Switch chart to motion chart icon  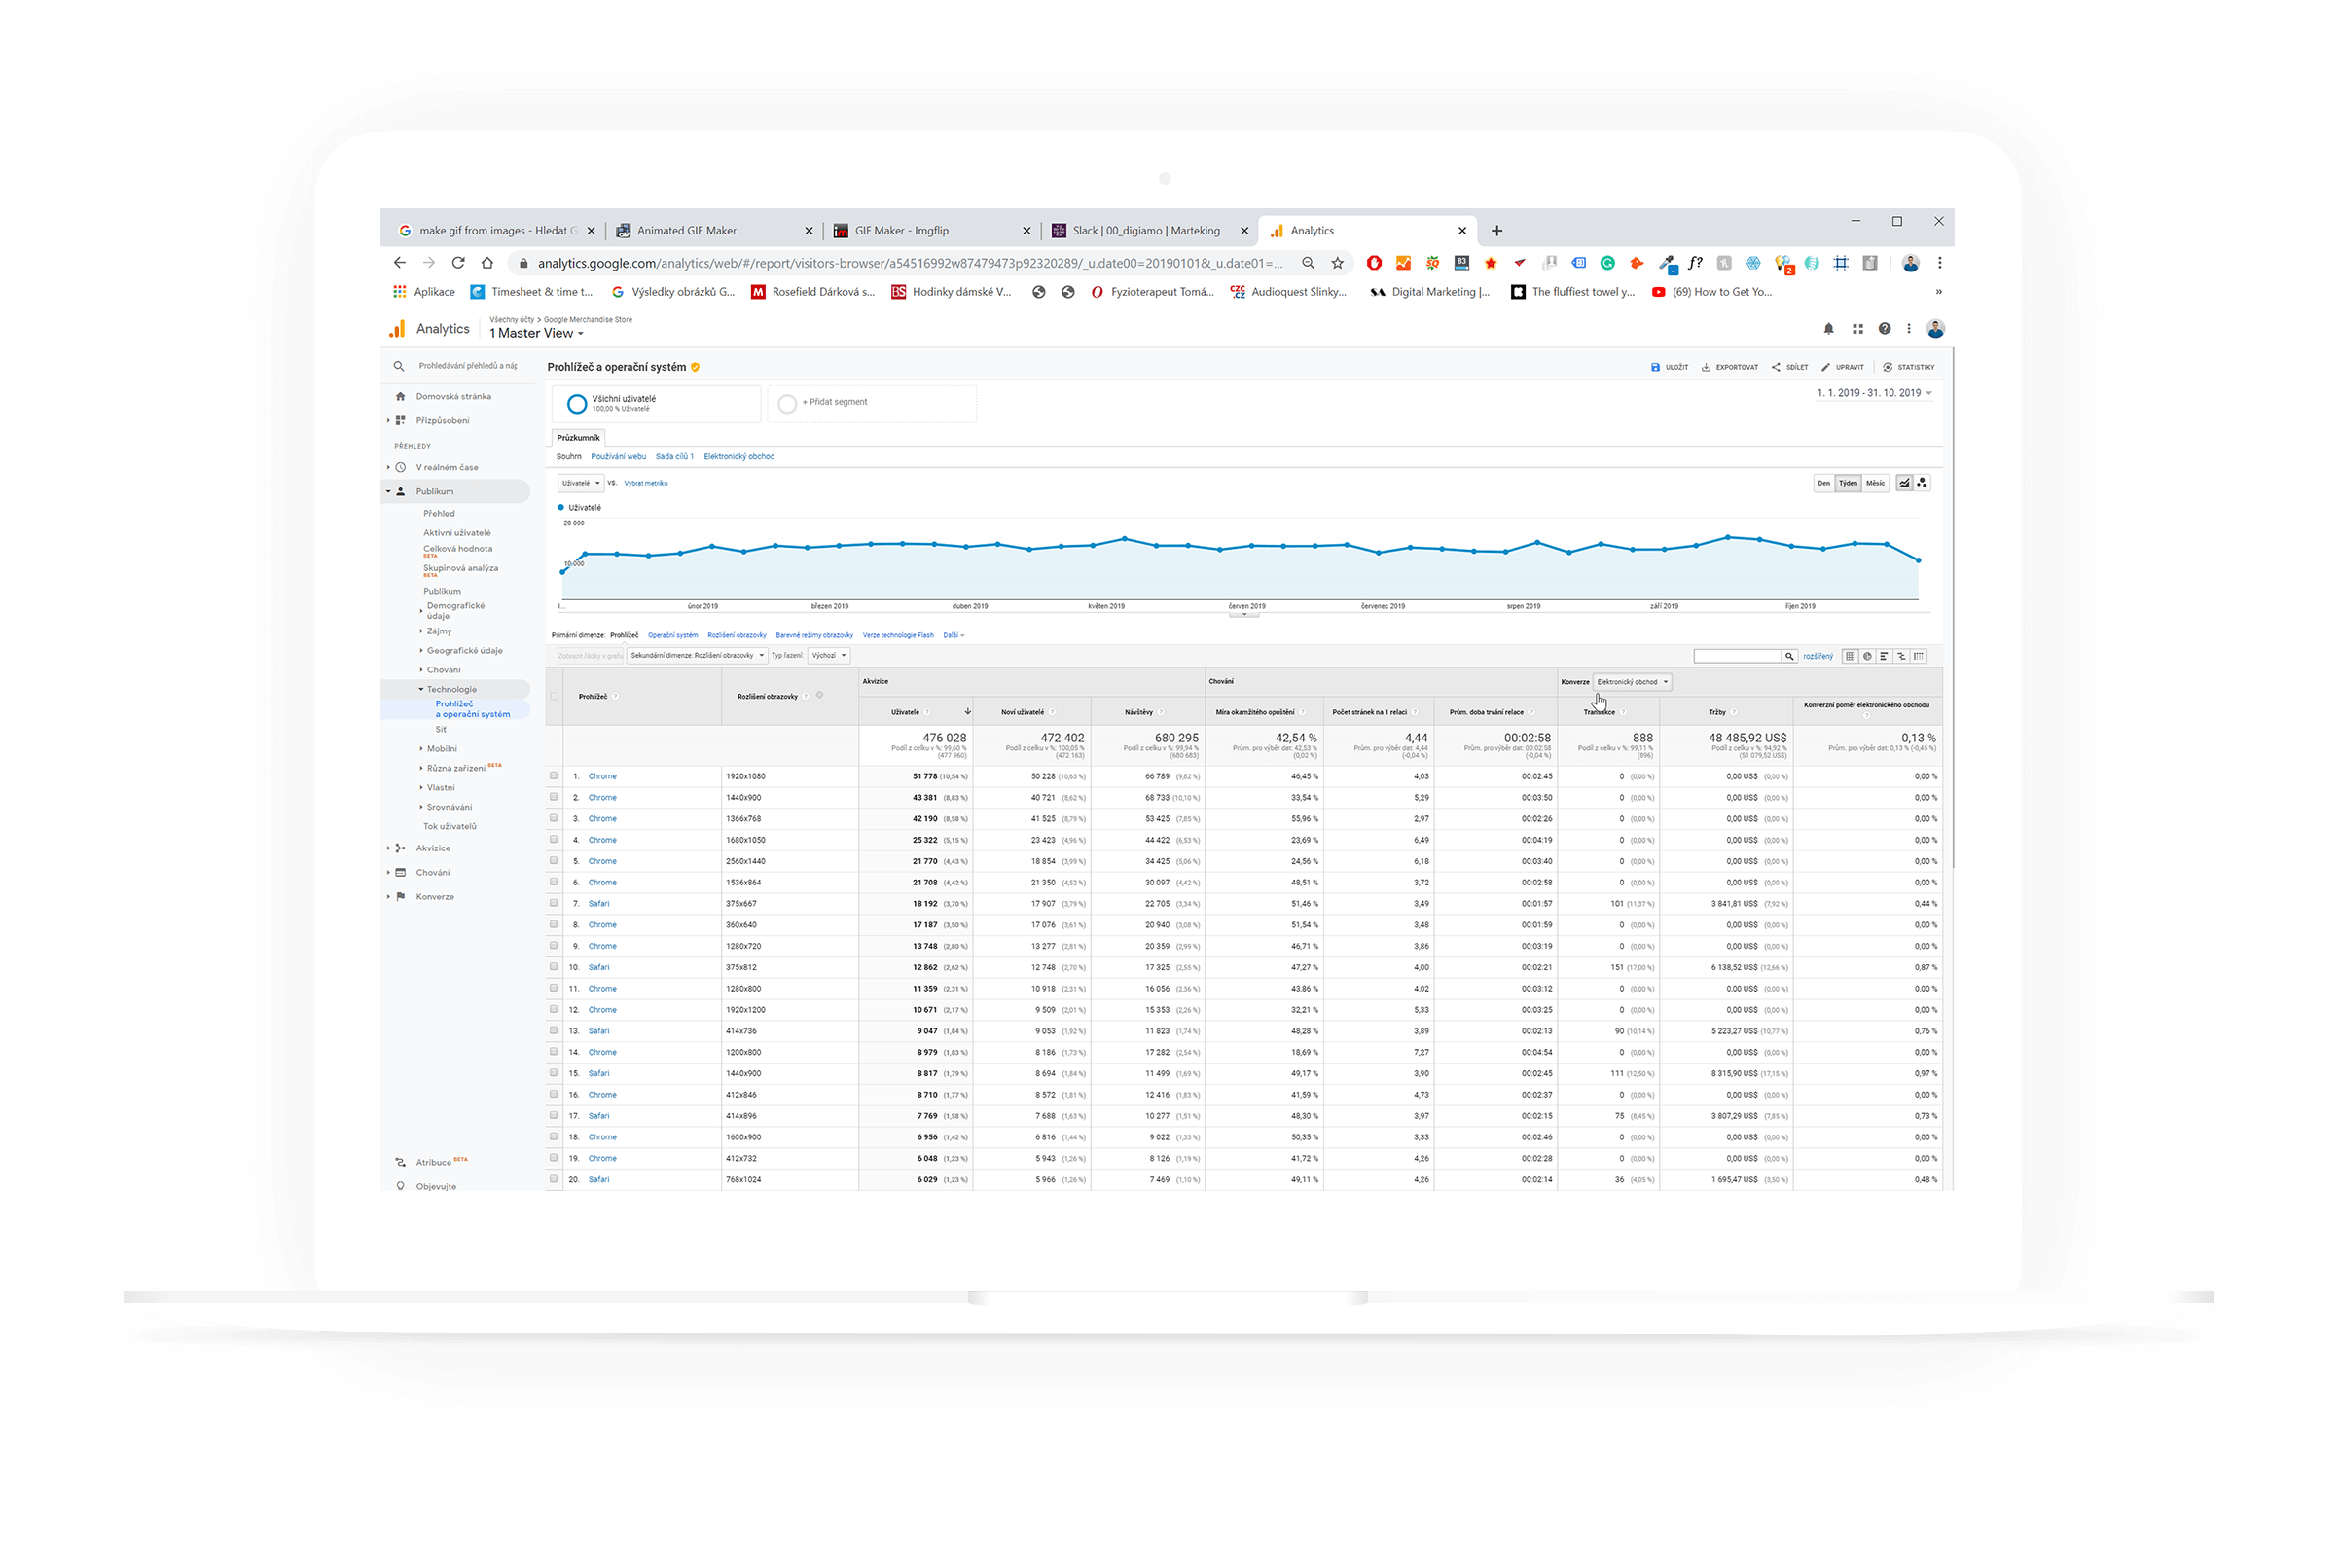click(1922, 483)
